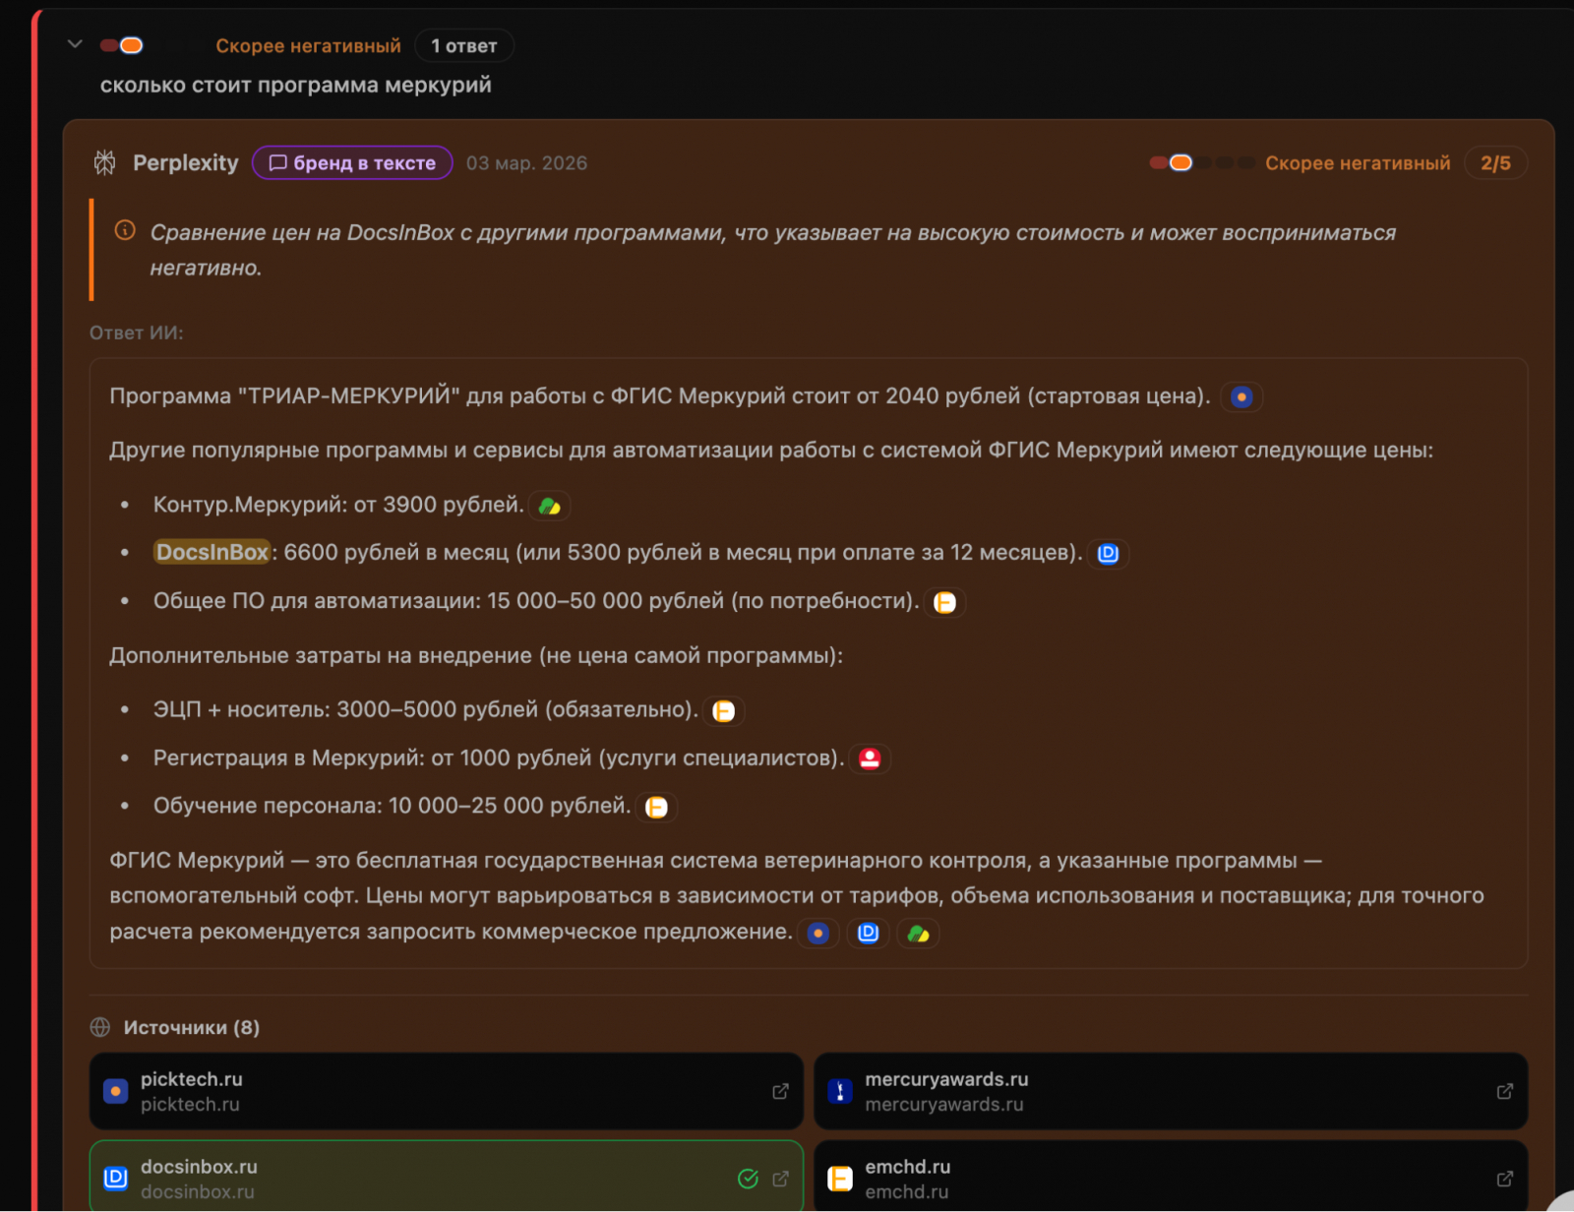Click the highlighted DocsInBox brand mention
The height and width of the screenshot is (1212, 1574).
[x=212, y=553]
